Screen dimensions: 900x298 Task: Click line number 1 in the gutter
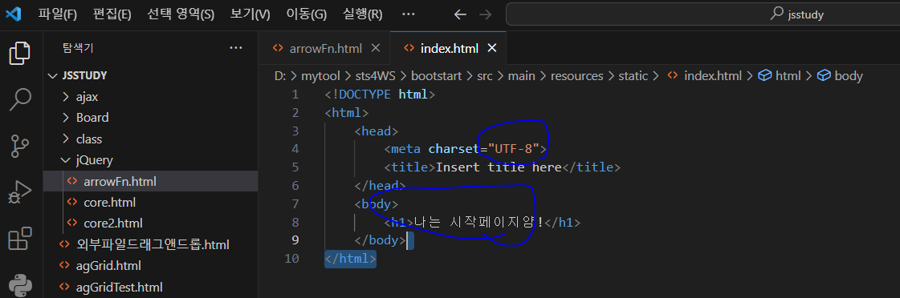coord(295,95)
